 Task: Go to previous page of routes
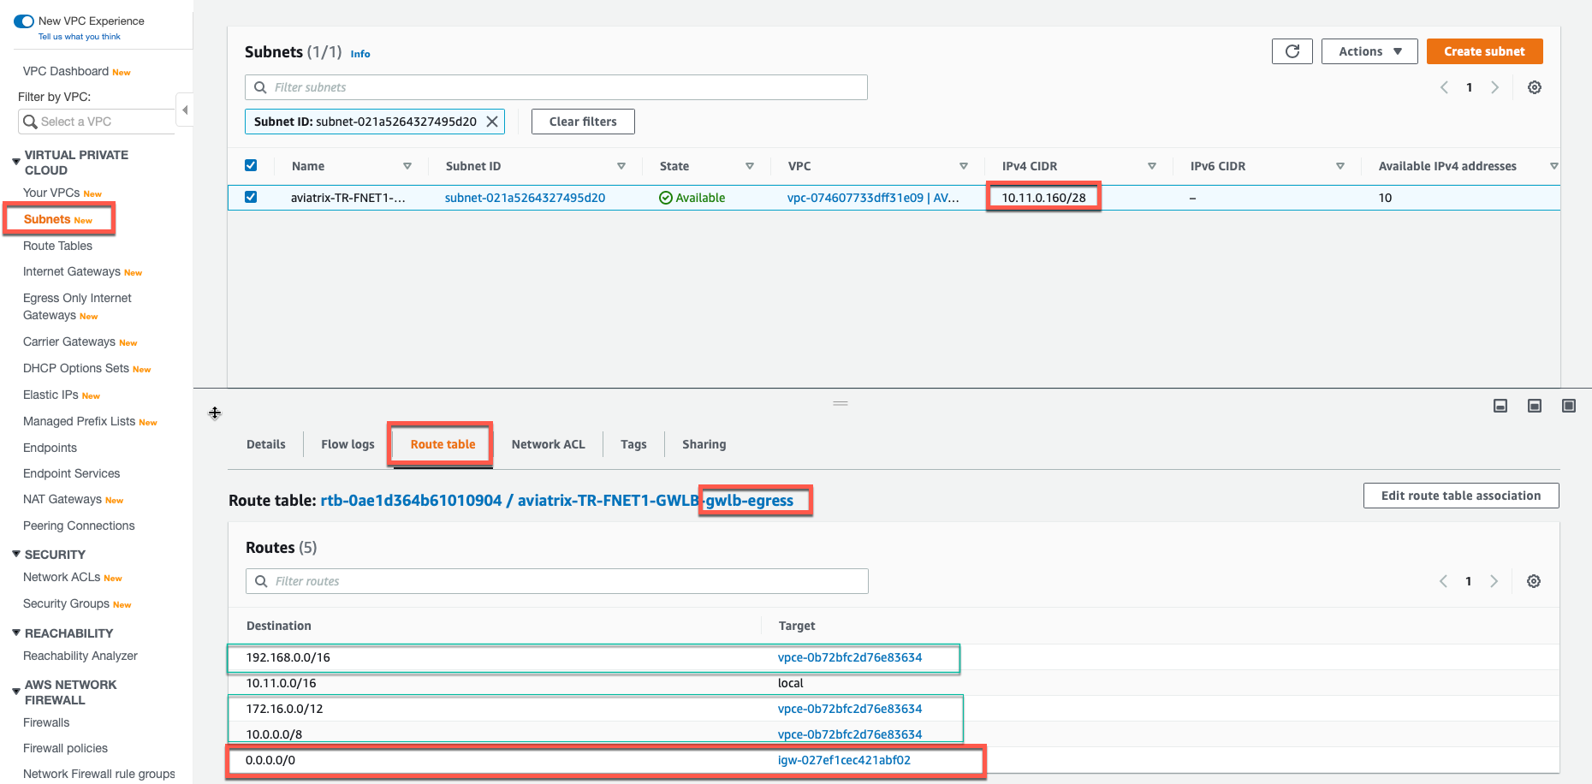(x=1443, y=581)
